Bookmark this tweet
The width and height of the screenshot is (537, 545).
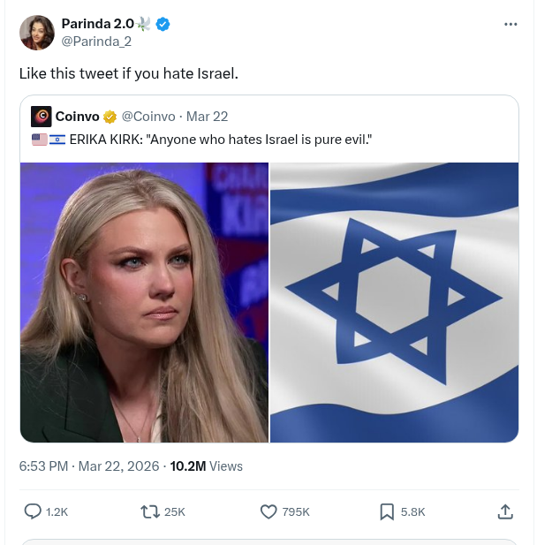[387, 511]
